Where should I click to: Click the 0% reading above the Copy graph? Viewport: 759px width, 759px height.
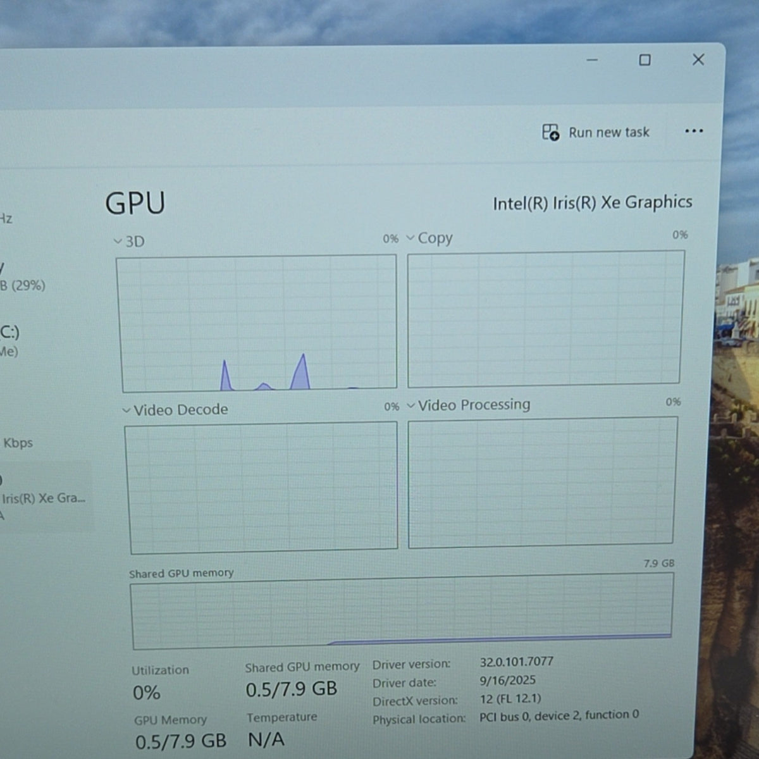coord(680,235)
